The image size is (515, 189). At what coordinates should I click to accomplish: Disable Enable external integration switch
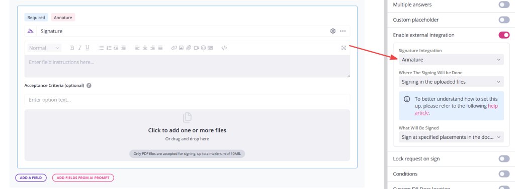[504, 35]
